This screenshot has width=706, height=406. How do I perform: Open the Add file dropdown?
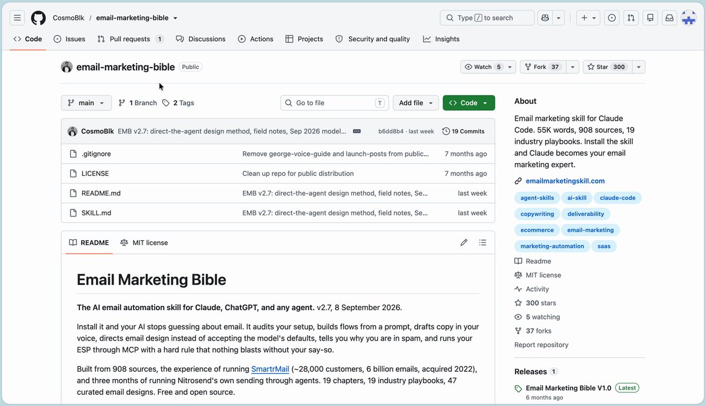click(415, 103)
